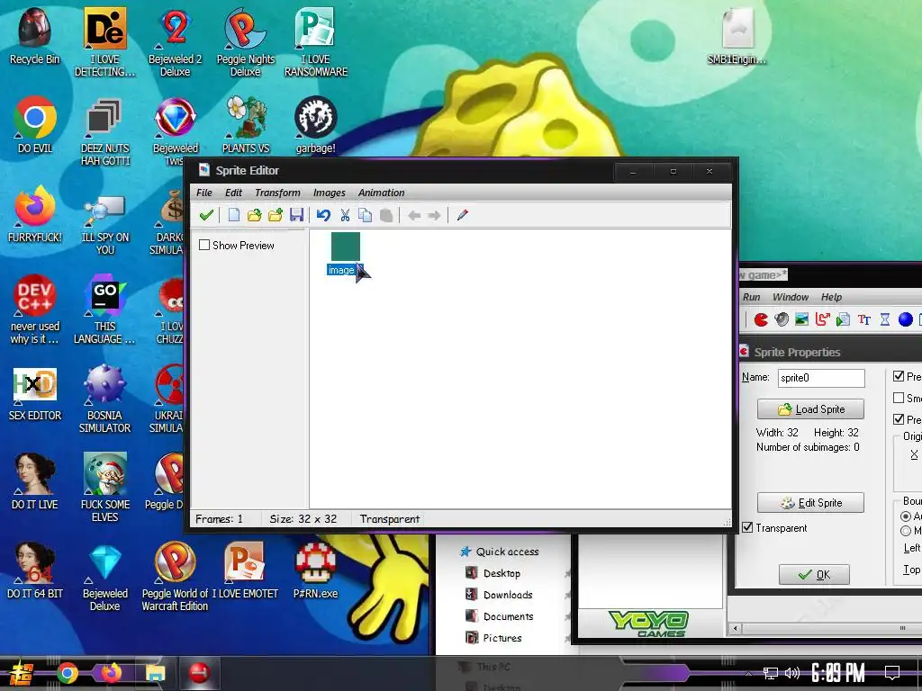Click the green checkmark OK icon in Sprite Editor
This screenshot has height=691, width=922.
pyautogui.click(x=206, y=215)
